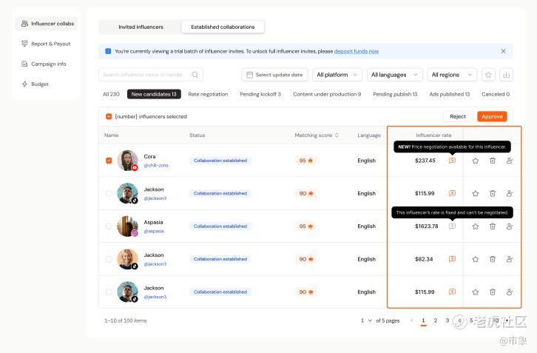This screenshot has height=353, width=537.
Task: Click the negotiation icon beside $82.34
Action: (452, 259)
